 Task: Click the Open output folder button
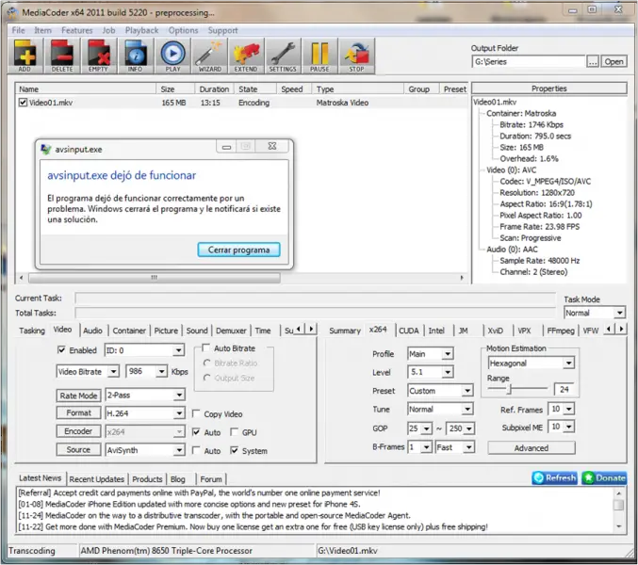coord(613,61)
